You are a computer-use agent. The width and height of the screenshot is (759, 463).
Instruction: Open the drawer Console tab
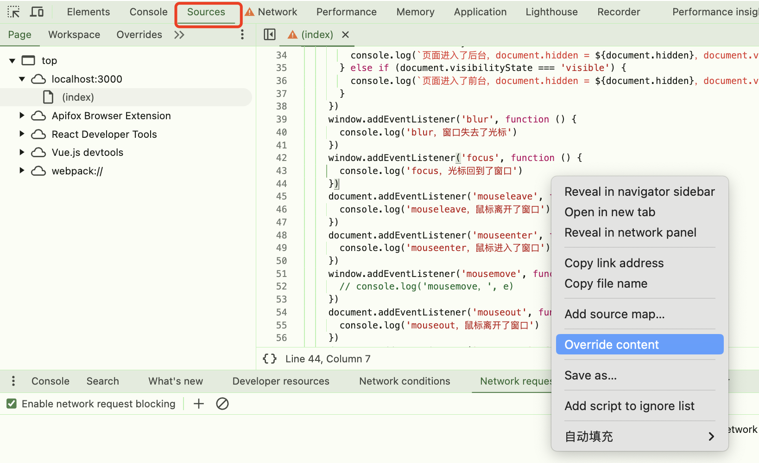(51, 381)
